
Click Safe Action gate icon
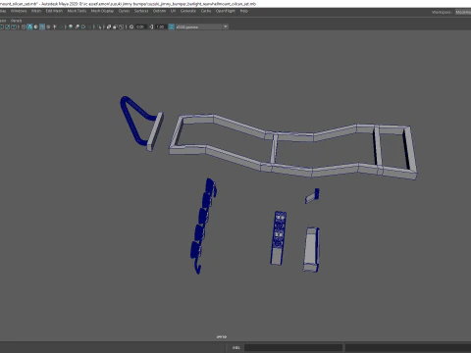8,26
